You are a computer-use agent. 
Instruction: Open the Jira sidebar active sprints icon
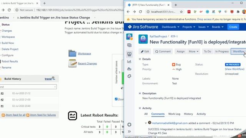point(129,54)
